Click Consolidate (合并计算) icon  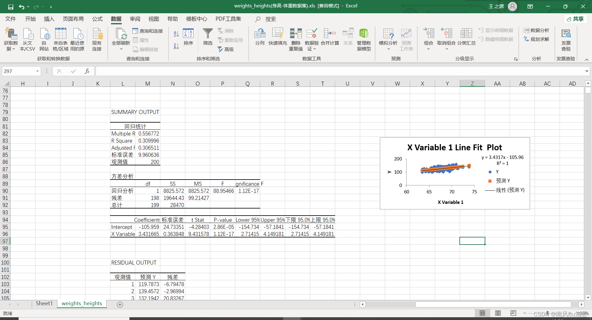tap(330, 37)
